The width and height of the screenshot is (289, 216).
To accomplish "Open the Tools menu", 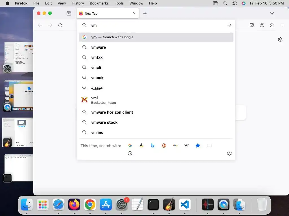I will coord(119,3).
